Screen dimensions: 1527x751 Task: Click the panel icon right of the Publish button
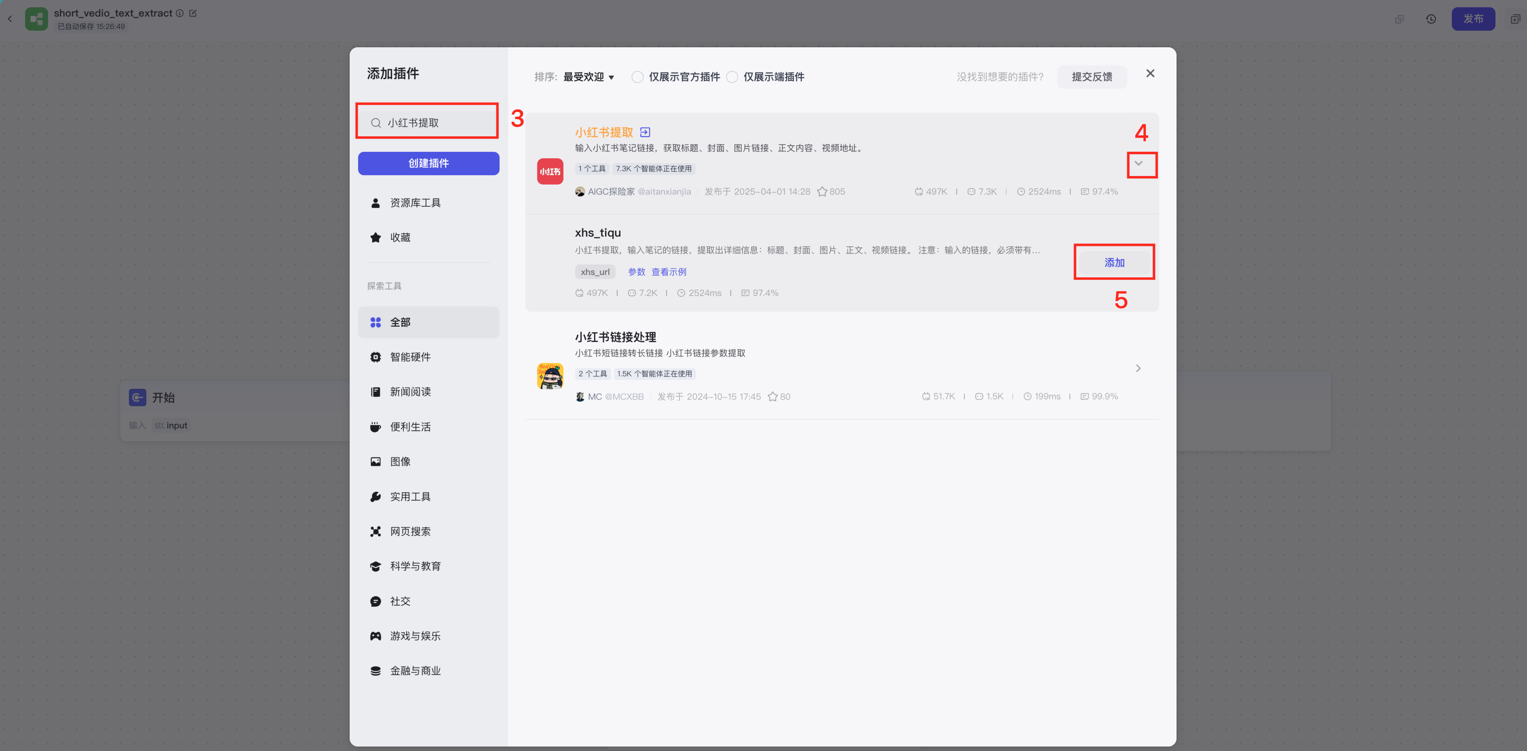(1515, 19)
